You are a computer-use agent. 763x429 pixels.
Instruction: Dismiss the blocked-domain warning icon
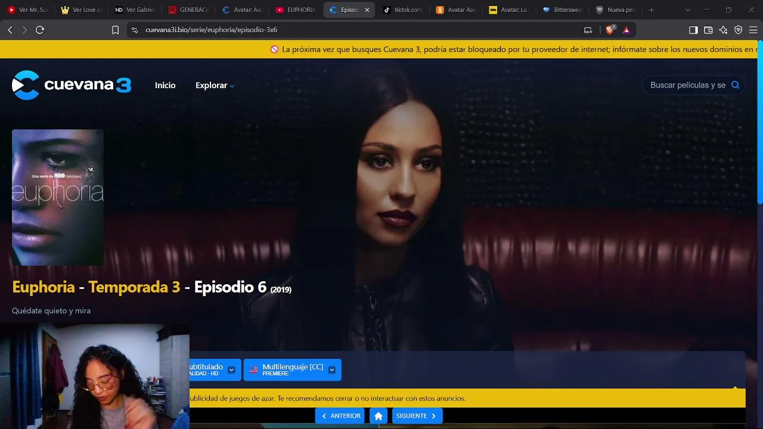coord(274,49)
